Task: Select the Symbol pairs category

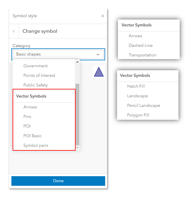Action: tap(36, 145)
